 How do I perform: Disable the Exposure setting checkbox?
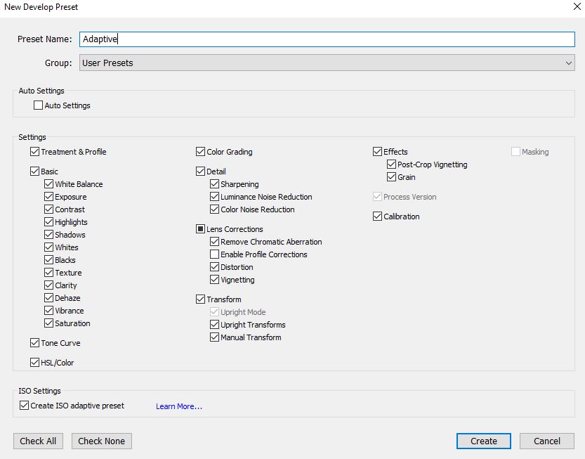coord(49,197)
